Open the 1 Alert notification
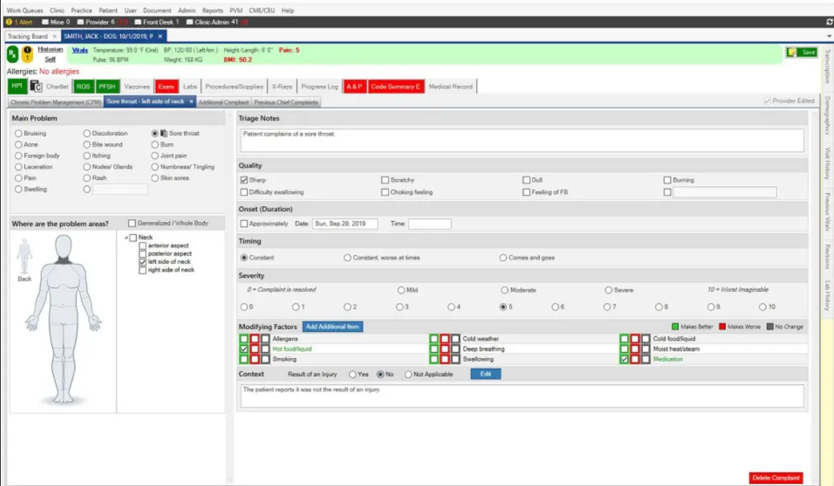 click(18, 21)
